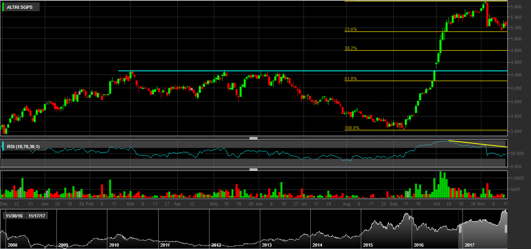Jump to 2012 in the overview timeline
Image resolution: width=531 pixels, height=249 pixels.
(x=216, y=244)
